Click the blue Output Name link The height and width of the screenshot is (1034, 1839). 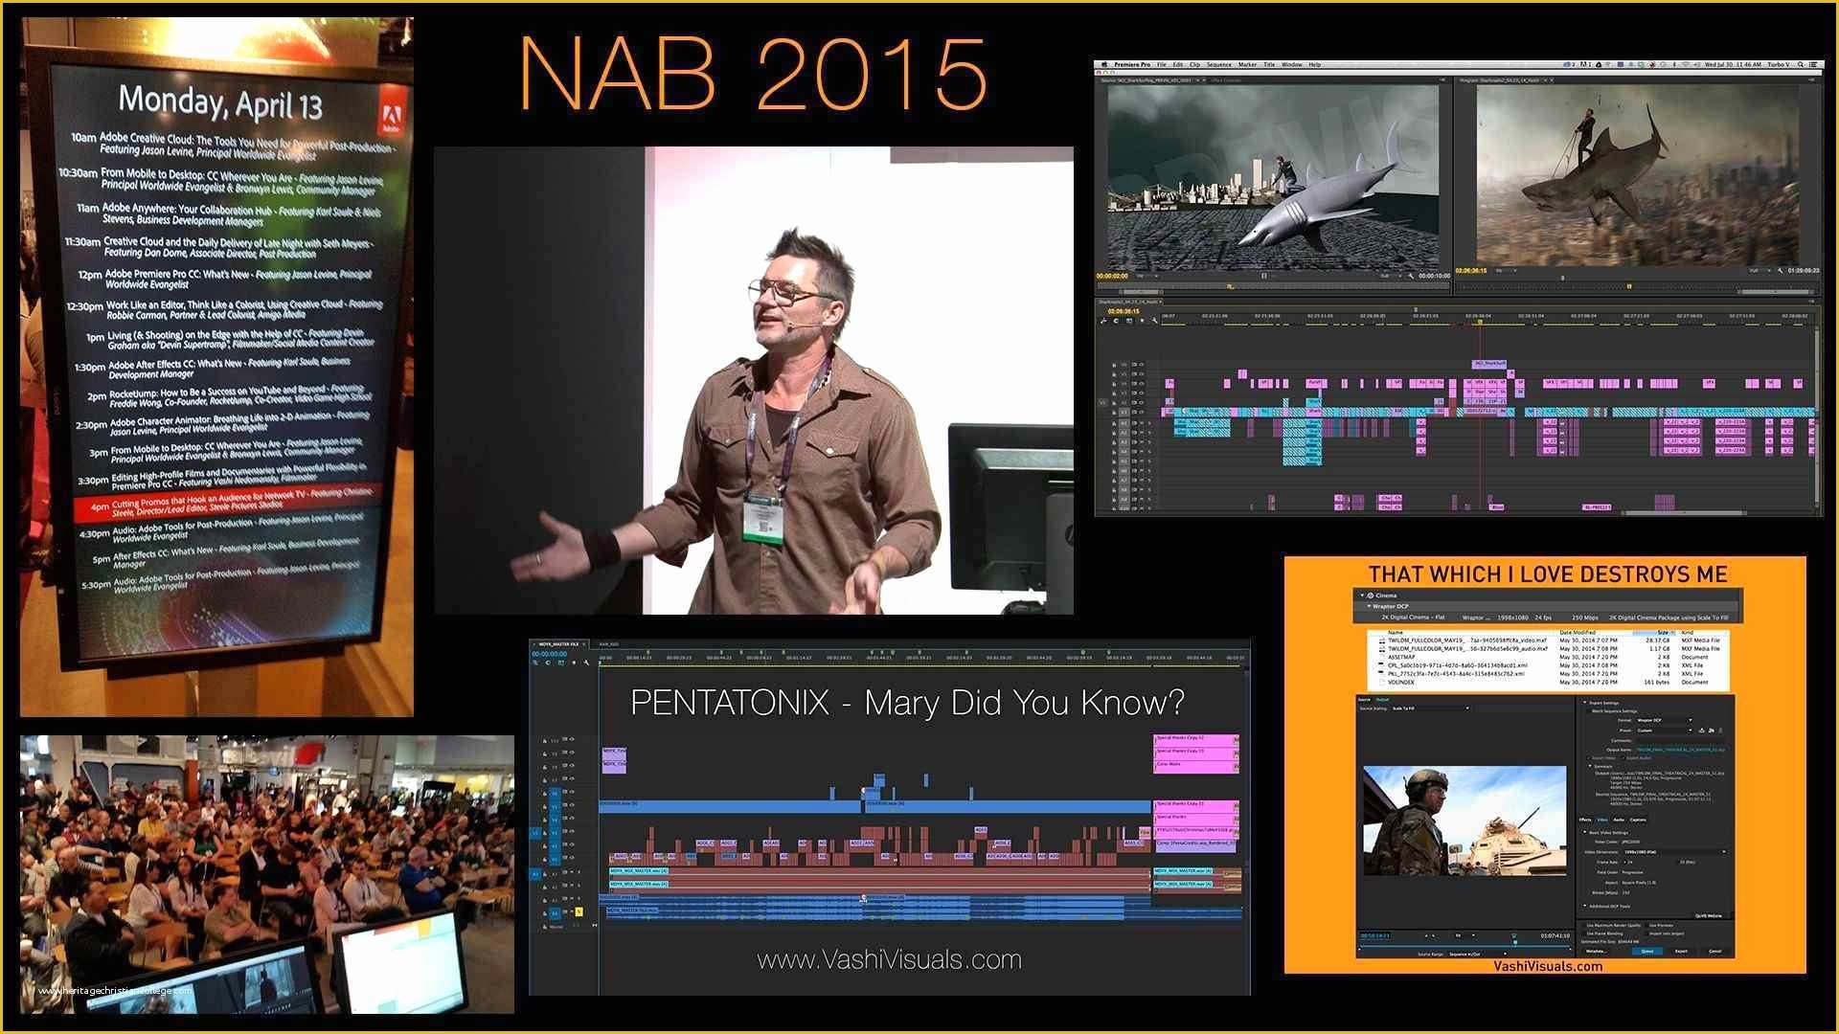pyautogui.click(x=1680, y=750)
